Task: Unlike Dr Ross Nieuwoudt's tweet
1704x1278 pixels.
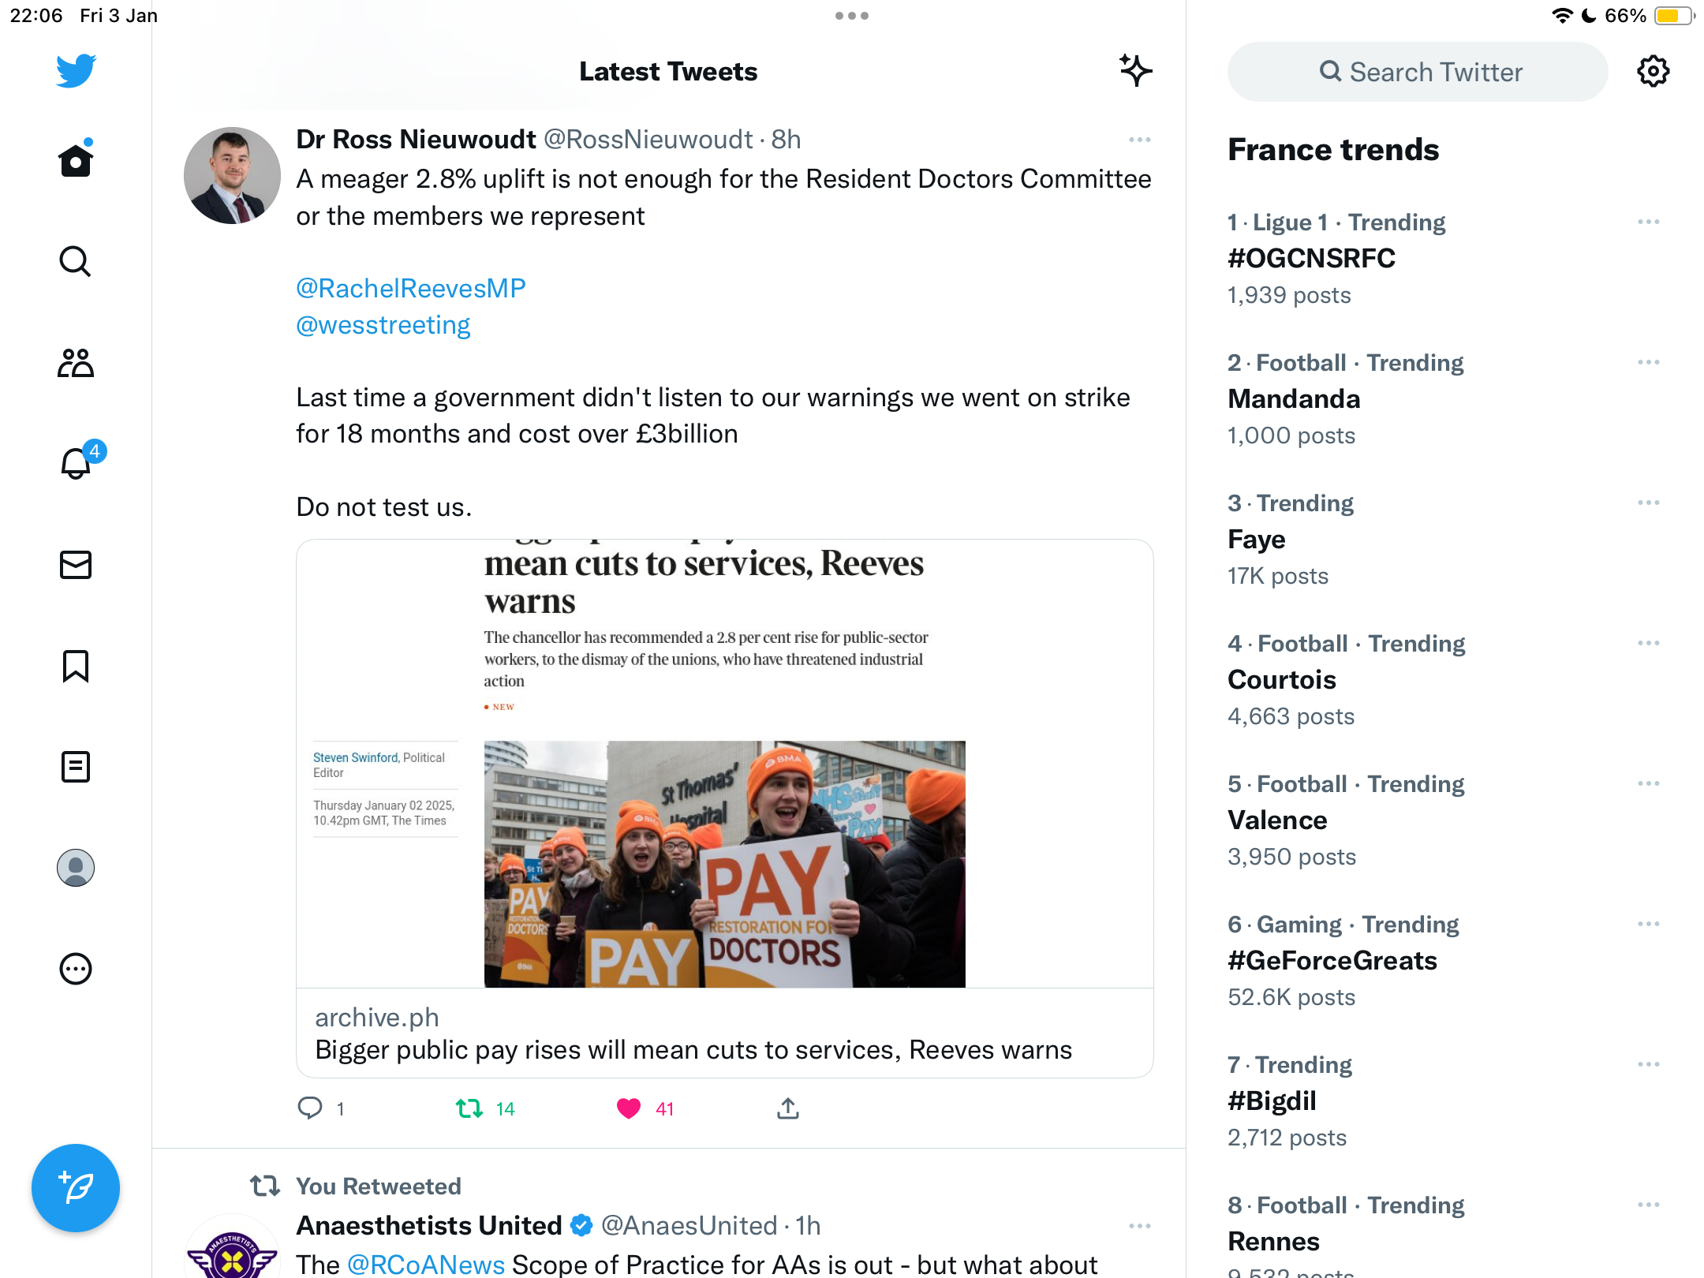Action: [x=629, y=1108]
